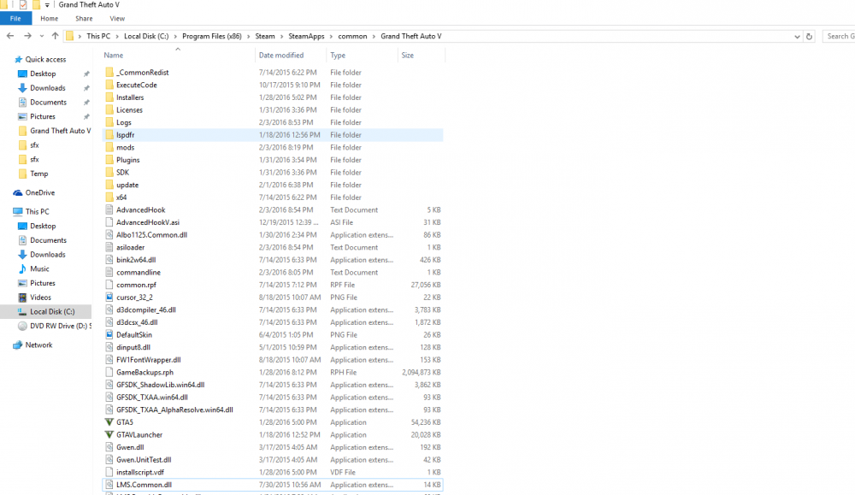Image resolution: width=855 pixels, height=495 pixels.
Task: Select x64 folder icon
Action: [109, 197]
